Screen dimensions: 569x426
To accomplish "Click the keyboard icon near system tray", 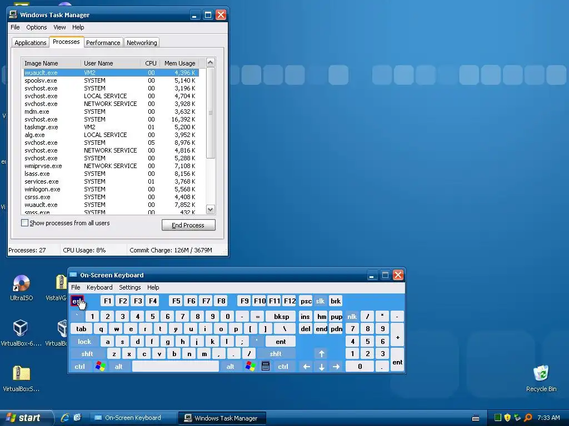I will click(476, 418).
